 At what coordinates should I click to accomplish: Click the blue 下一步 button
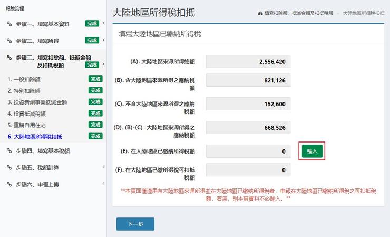pyautogui.click(x=135, y=224)
